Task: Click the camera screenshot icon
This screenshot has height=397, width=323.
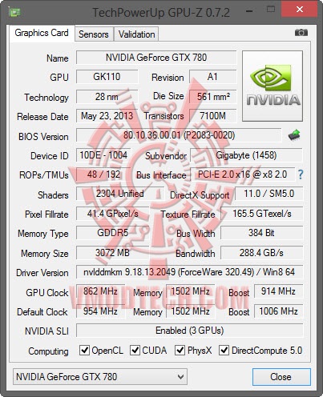Action: click(x=301, y=33)
